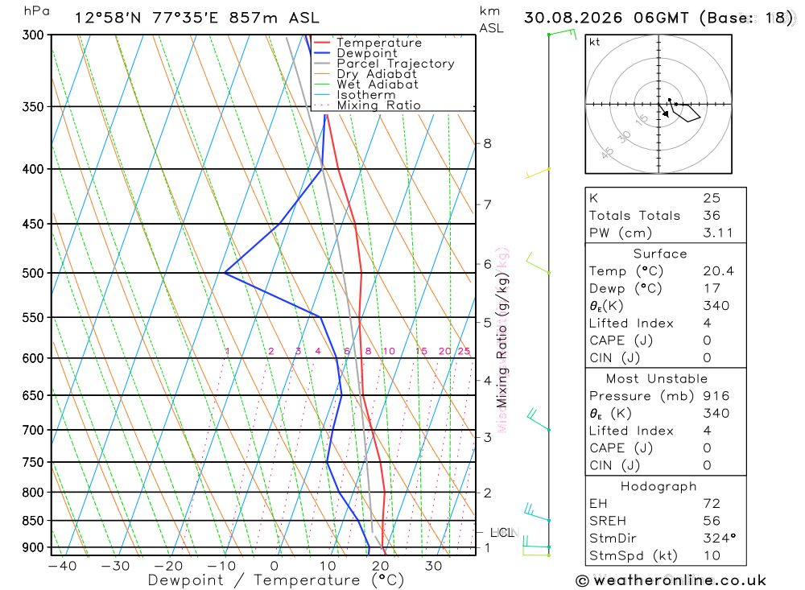Click the wind barb at 500 hPa

[538, 262]
